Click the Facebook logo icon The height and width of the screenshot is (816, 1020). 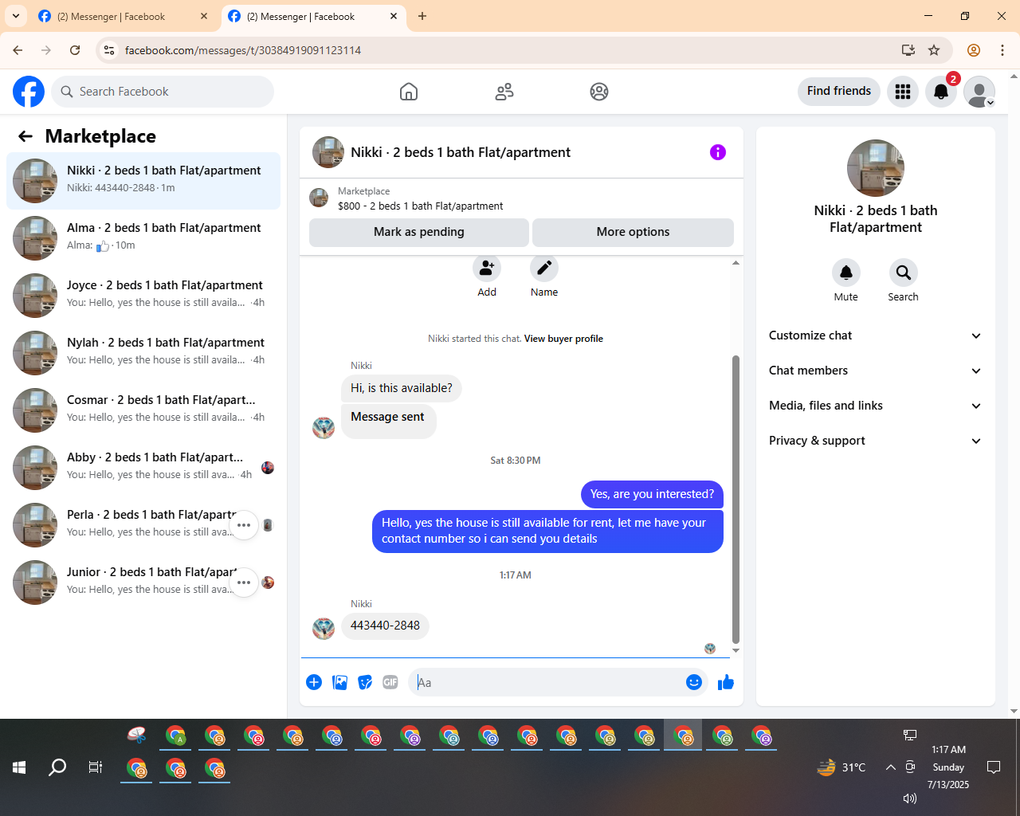[29, 92]
